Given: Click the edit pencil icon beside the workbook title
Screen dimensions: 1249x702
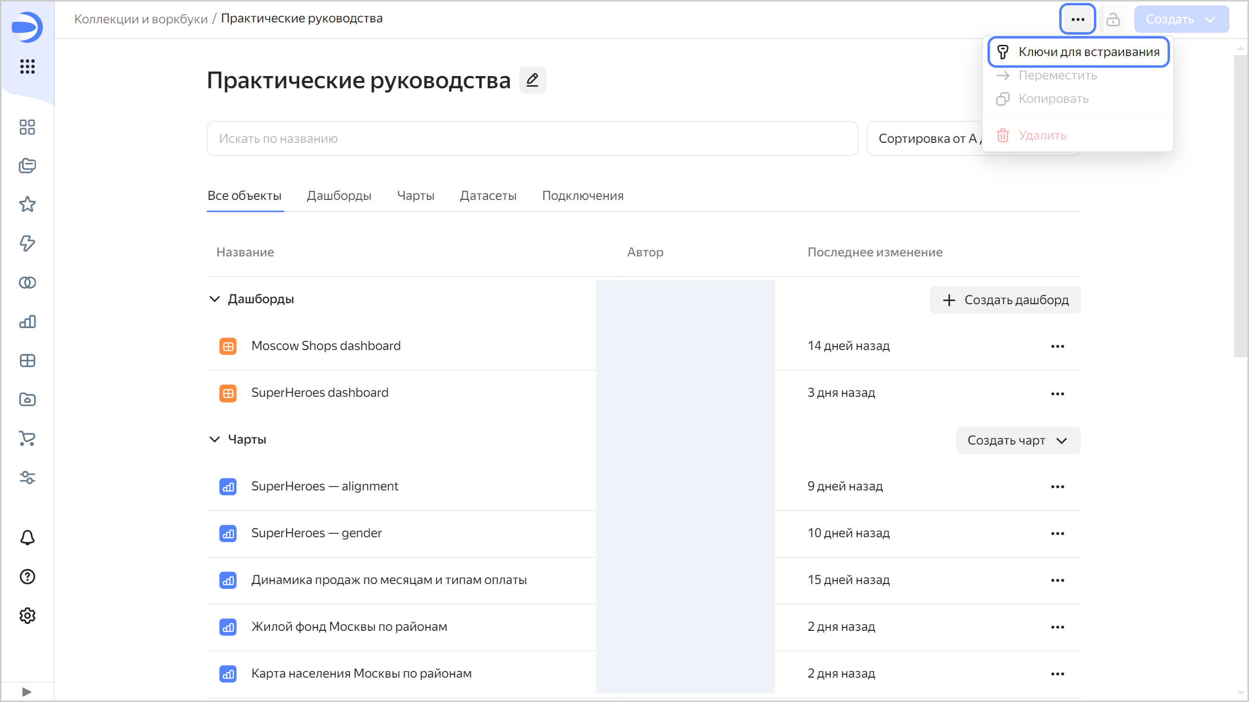Looking at the screenshot, I should click(532, 80).
